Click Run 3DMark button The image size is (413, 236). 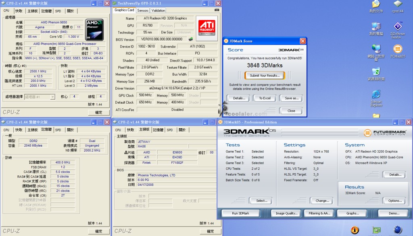tap(240, 213)
